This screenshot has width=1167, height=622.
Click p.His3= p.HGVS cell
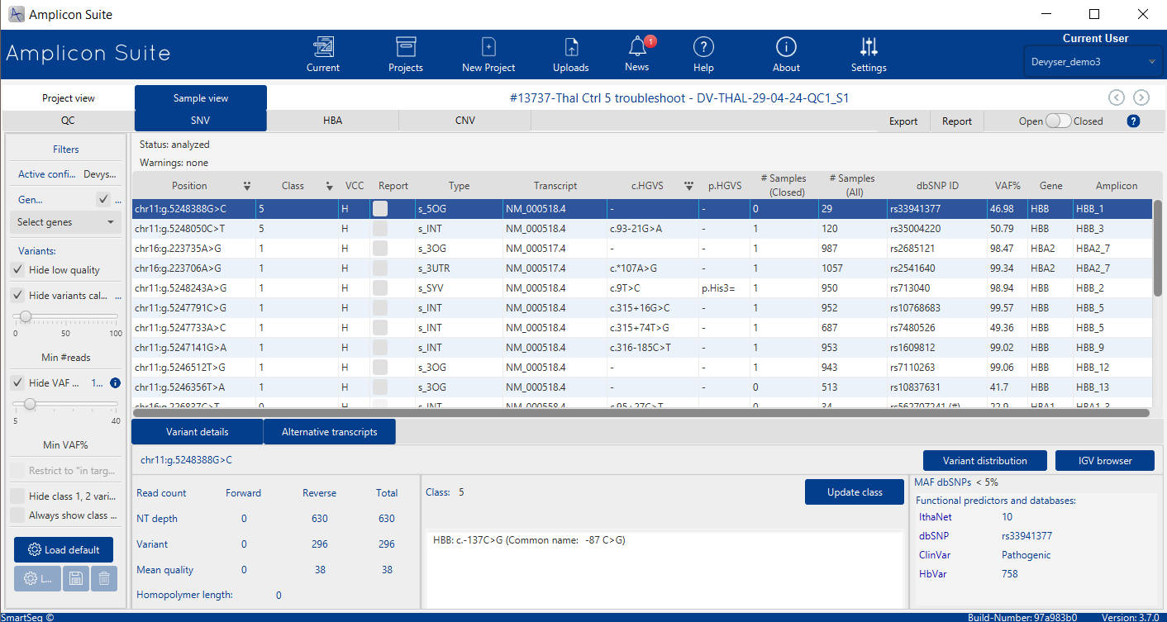(724, 288)
